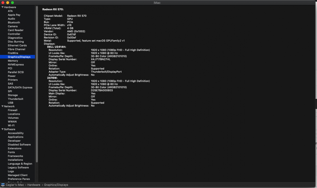Viewport: 317px width, 188px height.
Task: Select Developer in sidebar
Action: (x=14, y=141)
